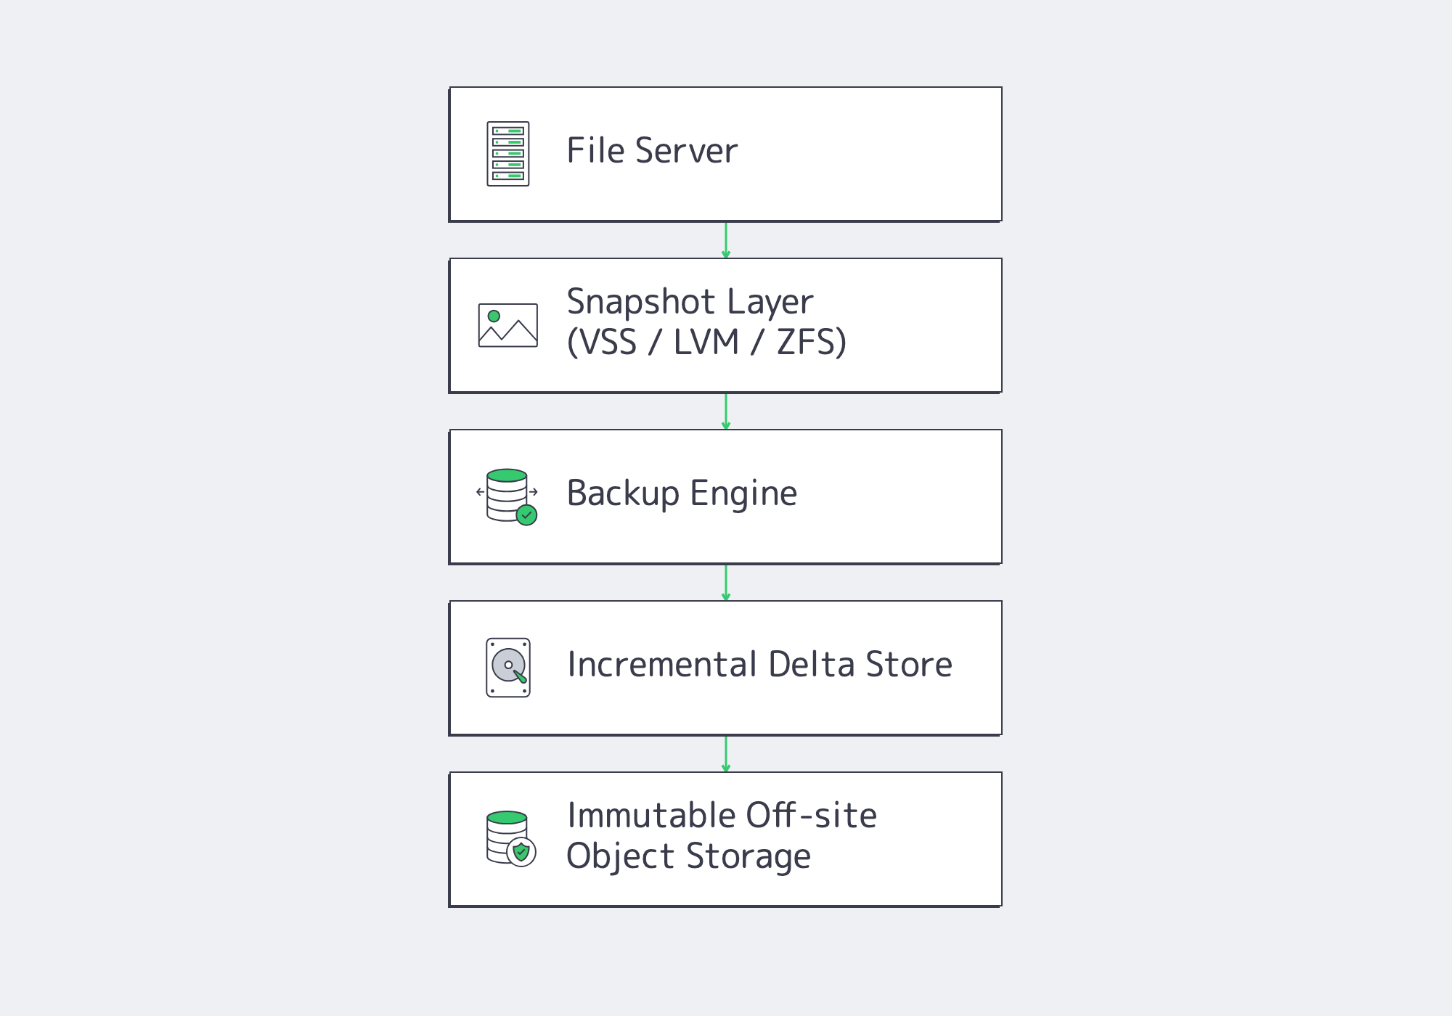
Task: Select the (VSS / LVM / ZFS) text
Action: point(706,342)
